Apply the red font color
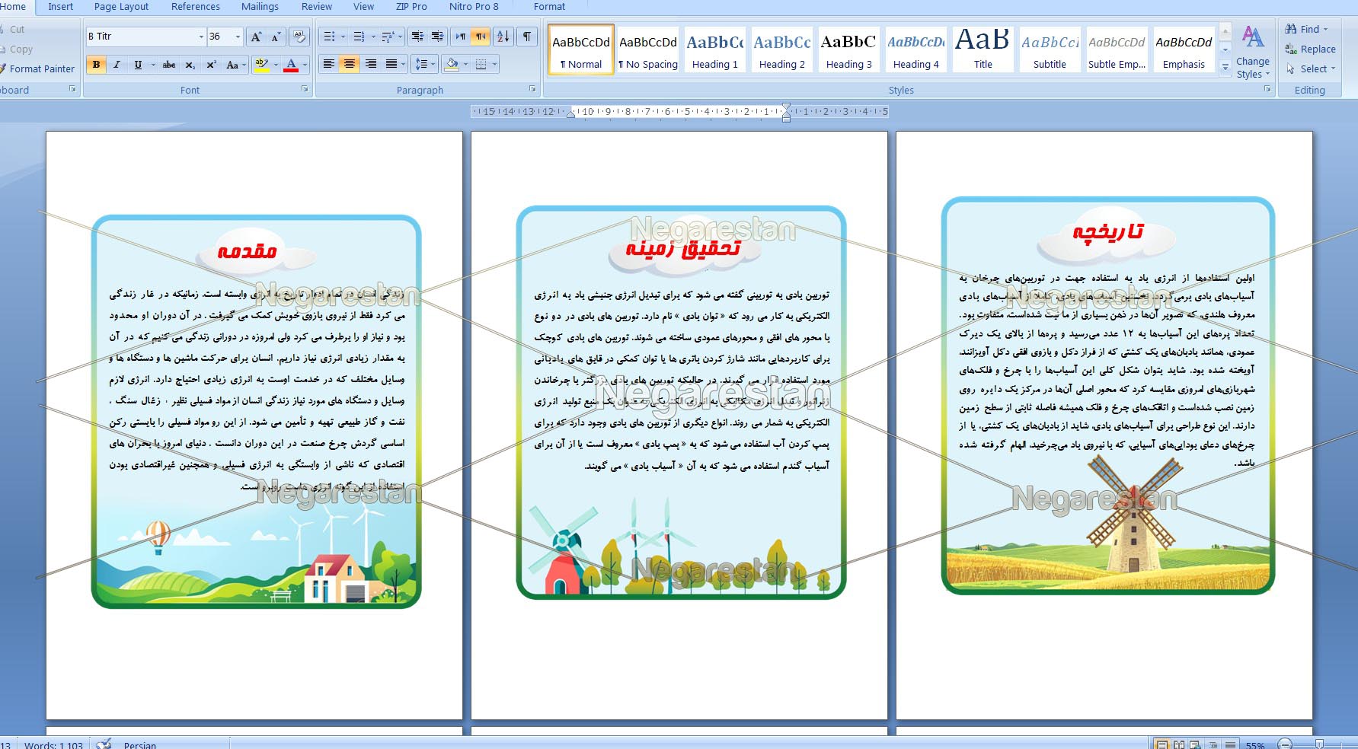The width and height of the screenshot is (1358, 749). pyautogui.click(x=291, y=65)
